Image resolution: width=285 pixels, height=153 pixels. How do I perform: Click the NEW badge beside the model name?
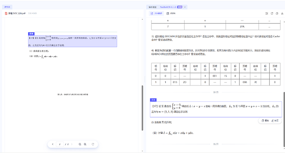click(x=180, y=7)
